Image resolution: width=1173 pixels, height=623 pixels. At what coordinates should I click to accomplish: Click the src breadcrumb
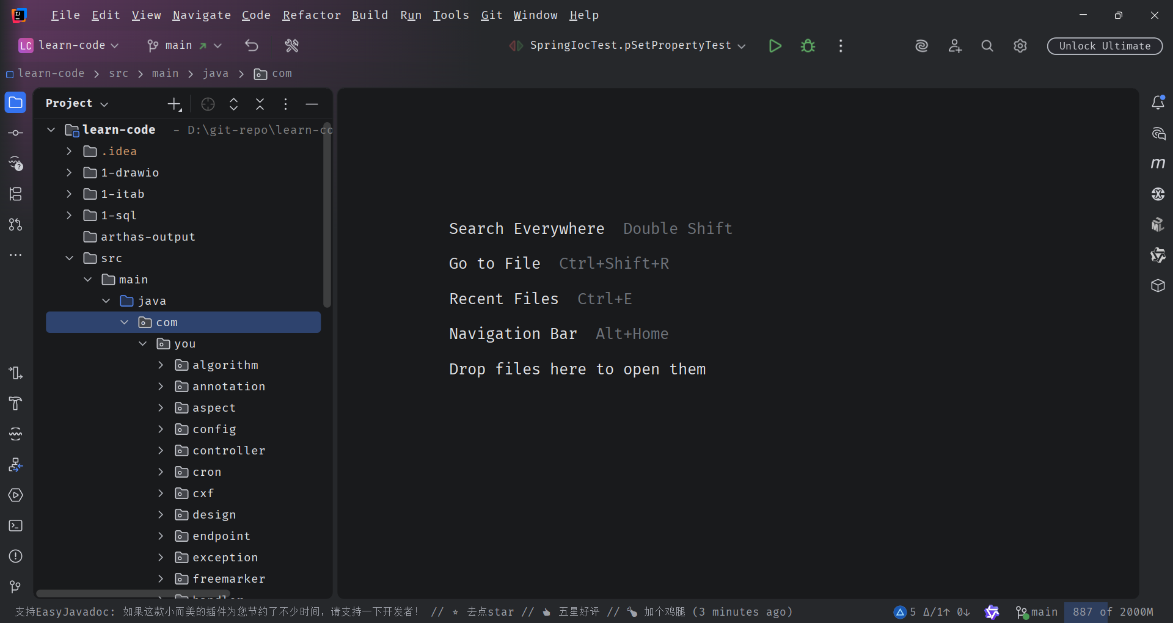119,73
